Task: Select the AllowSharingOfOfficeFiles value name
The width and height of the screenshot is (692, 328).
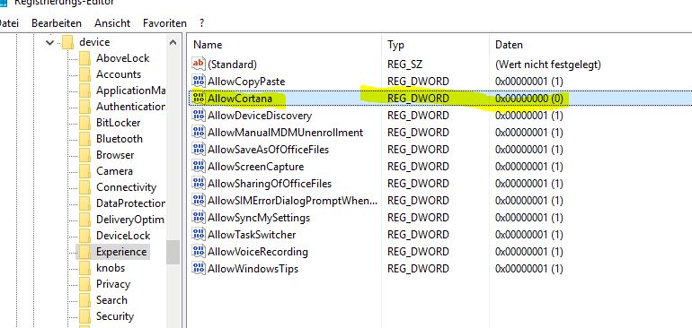Action: click(270, 184)
